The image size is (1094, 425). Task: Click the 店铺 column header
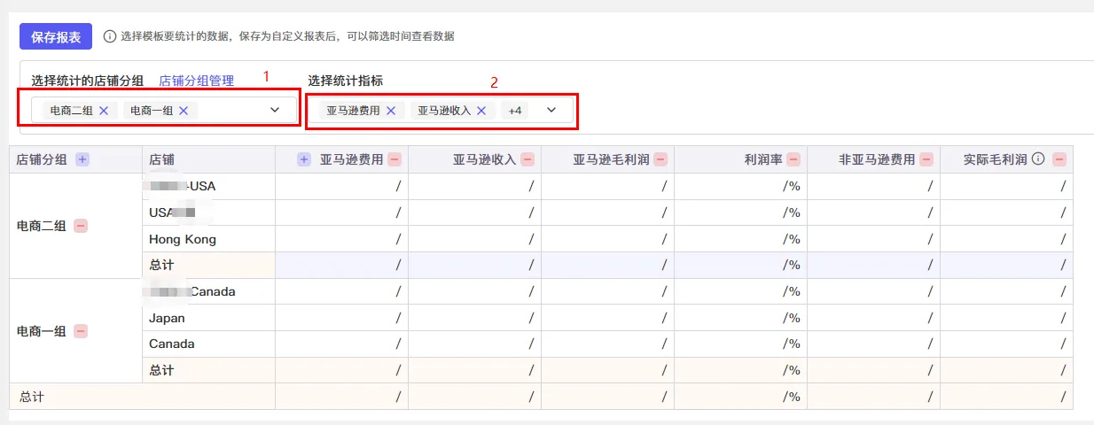click(x=208, y=159)
